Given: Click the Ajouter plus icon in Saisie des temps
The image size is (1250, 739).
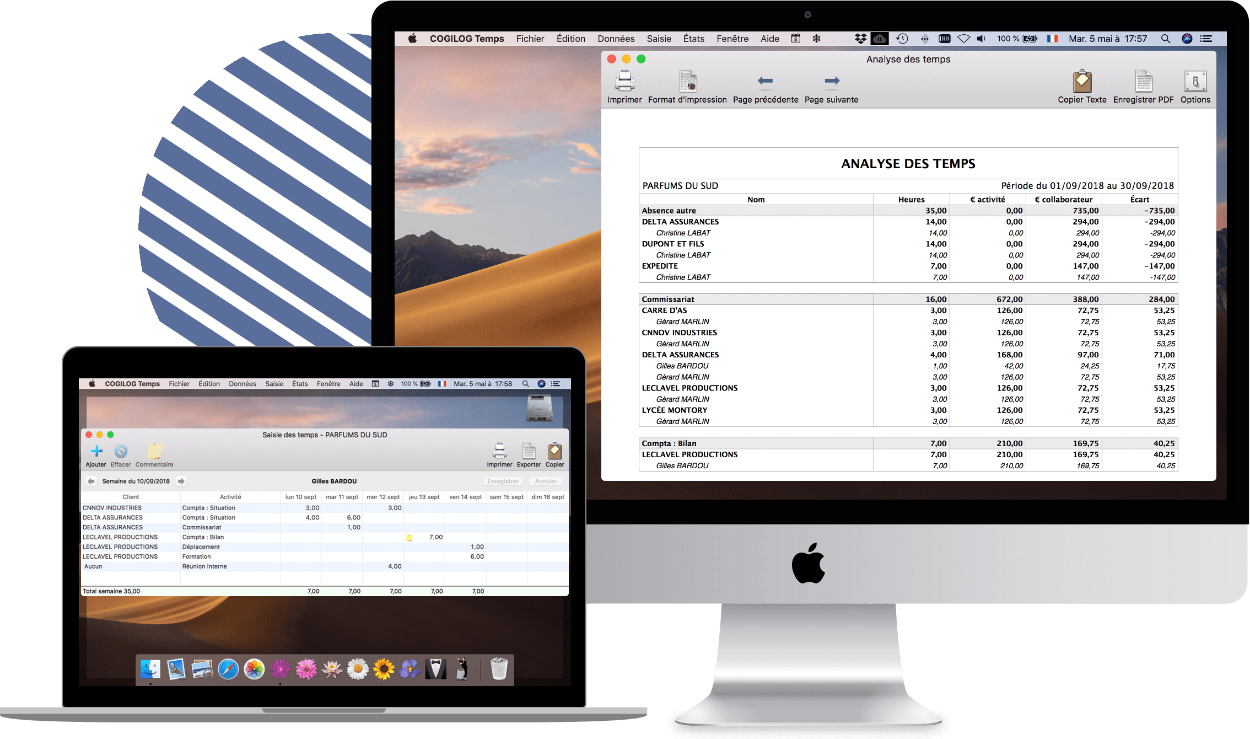Looking at the screenshot, I should coord(96,451).
